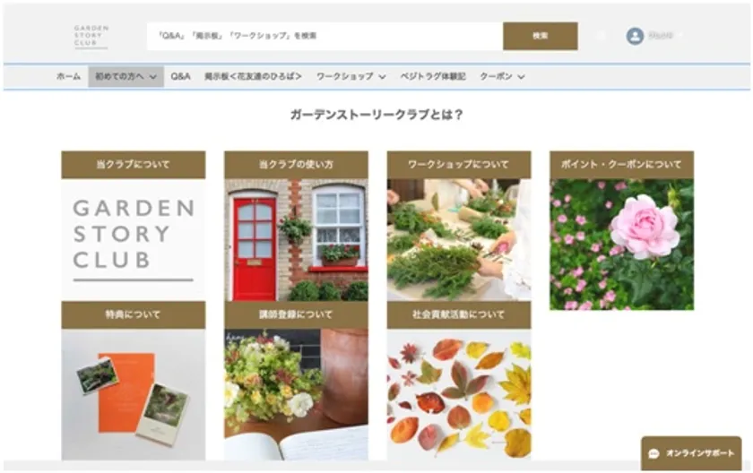
Task: Open 掲示板<花友達のひろば> menu item
Action: (x=253, y=76)
